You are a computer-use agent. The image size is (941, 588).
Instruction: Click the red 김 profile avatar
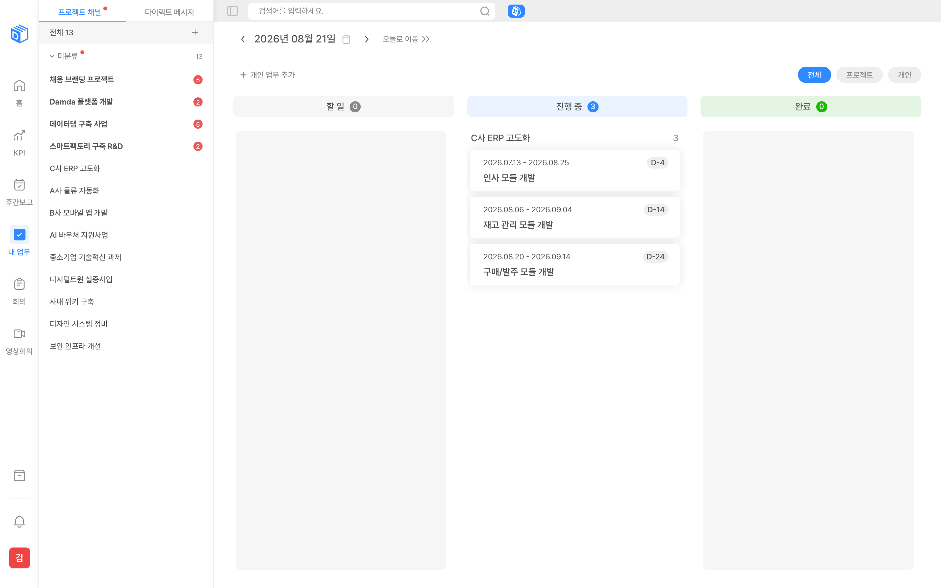[20, 558]
